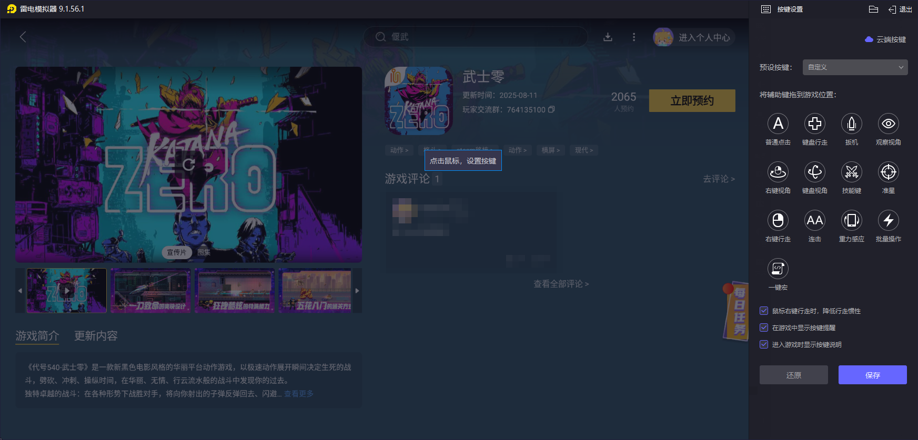This screenshot has width=918, height=440.
Task: Select the 一键宏 macro tool
Action: pos(778,269)
